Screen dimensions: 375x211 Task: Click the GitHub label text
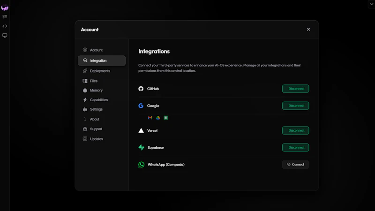tap(153, 89)
